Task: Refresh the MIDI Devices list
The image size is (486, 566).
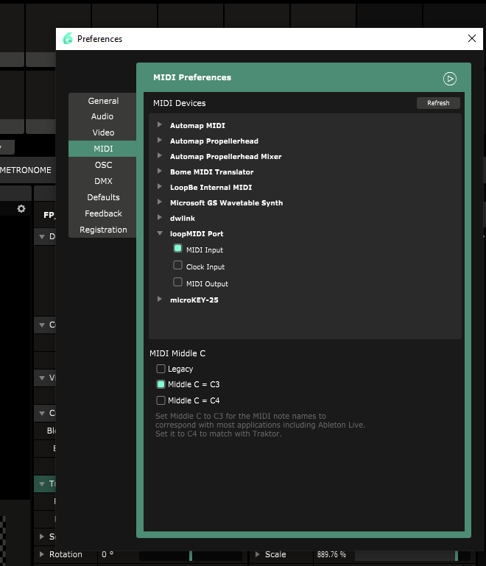Action: coord(438,103)
